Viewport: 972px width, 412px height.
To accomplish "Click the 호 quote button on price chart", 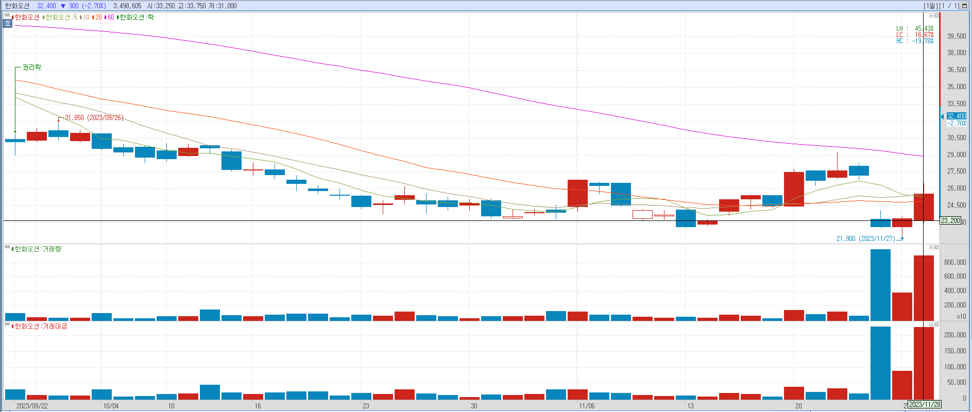I will point(7,23).
